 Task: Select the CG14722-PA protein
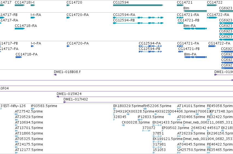[x=212, y=46]
